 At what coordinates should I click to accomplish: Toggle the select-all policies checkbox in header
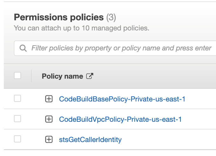click(17, 75)
